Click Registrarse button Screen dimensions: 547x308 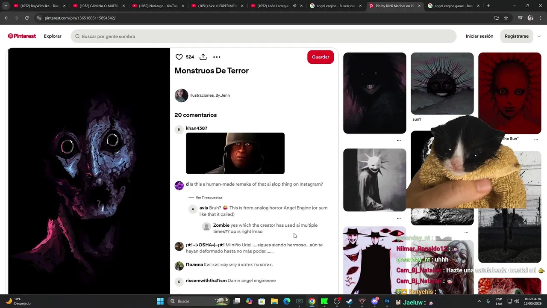(517, 36)
